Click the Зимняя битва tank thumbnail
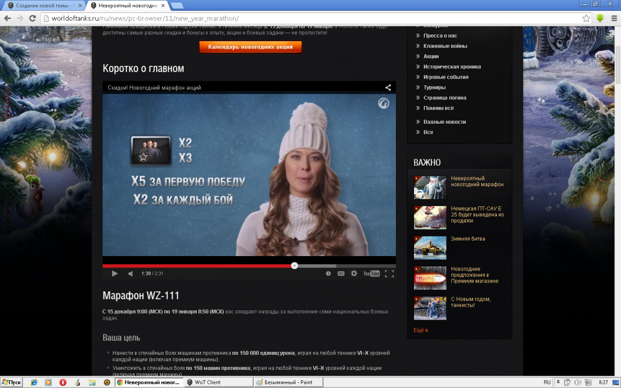 [430, 247]
